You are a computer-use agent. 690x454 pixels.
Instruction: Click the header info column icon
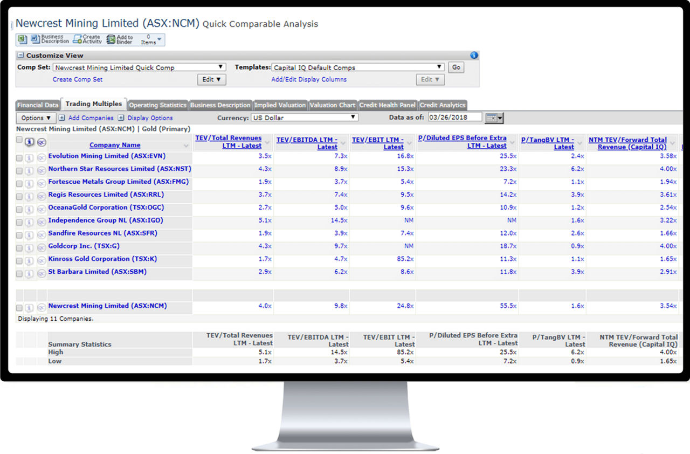(x=30, y=142)
